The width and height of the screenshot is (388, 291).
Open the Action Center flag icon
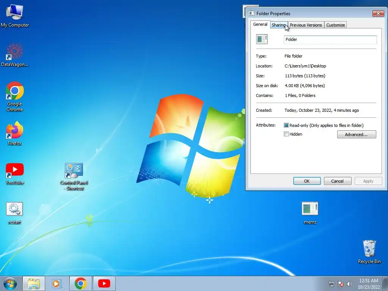pos(341,284)
